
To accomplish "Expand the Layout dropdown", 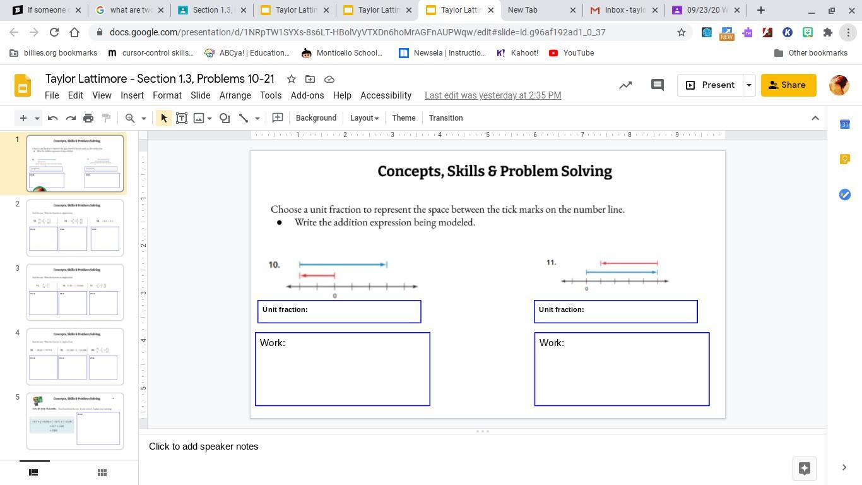I will point(364,118).
